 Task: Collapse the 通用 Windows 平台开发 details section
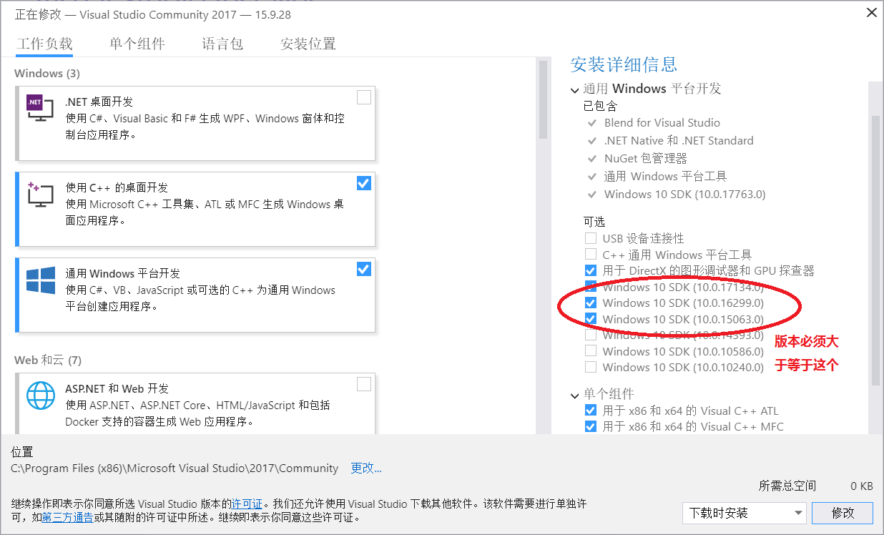575,90
